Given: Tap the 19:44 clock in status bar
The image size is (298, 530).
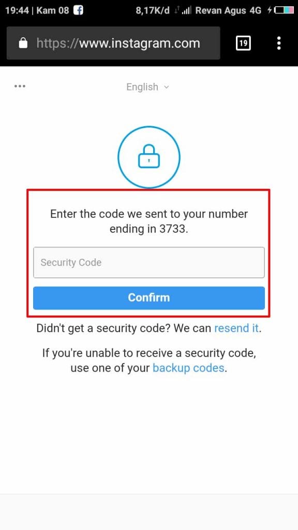Looking at the screenshot, I should point(16,10).
